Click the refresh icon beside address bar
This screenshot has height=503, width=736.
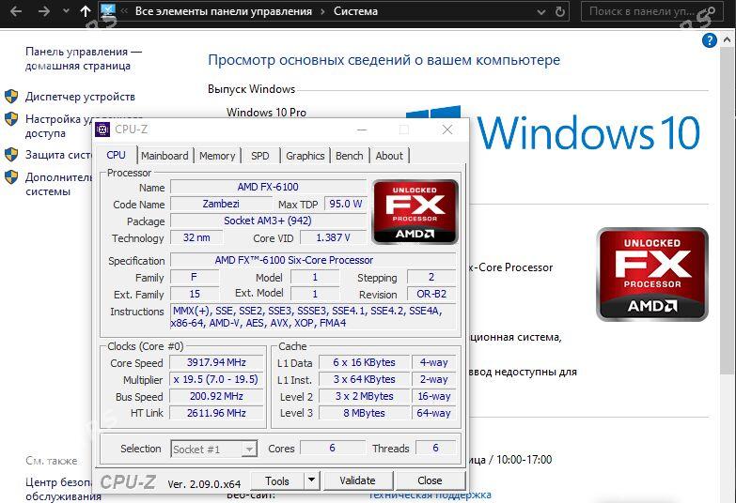pyautogui.click(x=560, y=12)
